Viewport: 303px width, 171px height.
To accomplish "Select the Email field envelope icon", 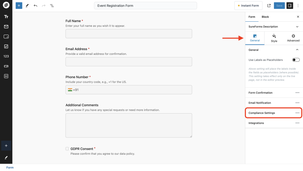I will click(x=6, y=27).
